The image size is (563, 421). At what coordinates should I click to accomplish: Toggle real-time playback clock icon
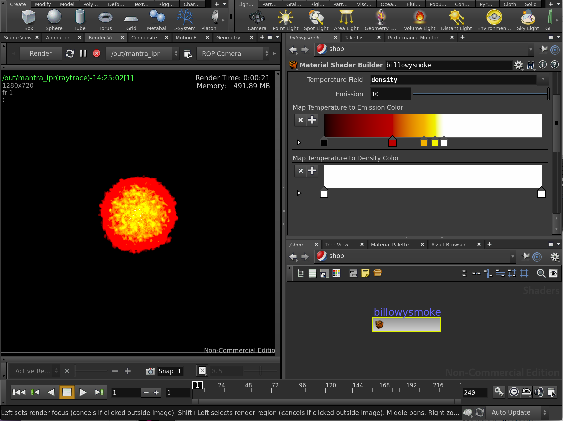click(x=514, y=392)
